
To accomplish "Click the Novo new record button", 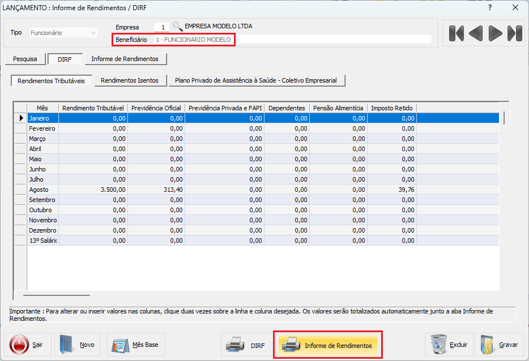I will click(77, 345).
